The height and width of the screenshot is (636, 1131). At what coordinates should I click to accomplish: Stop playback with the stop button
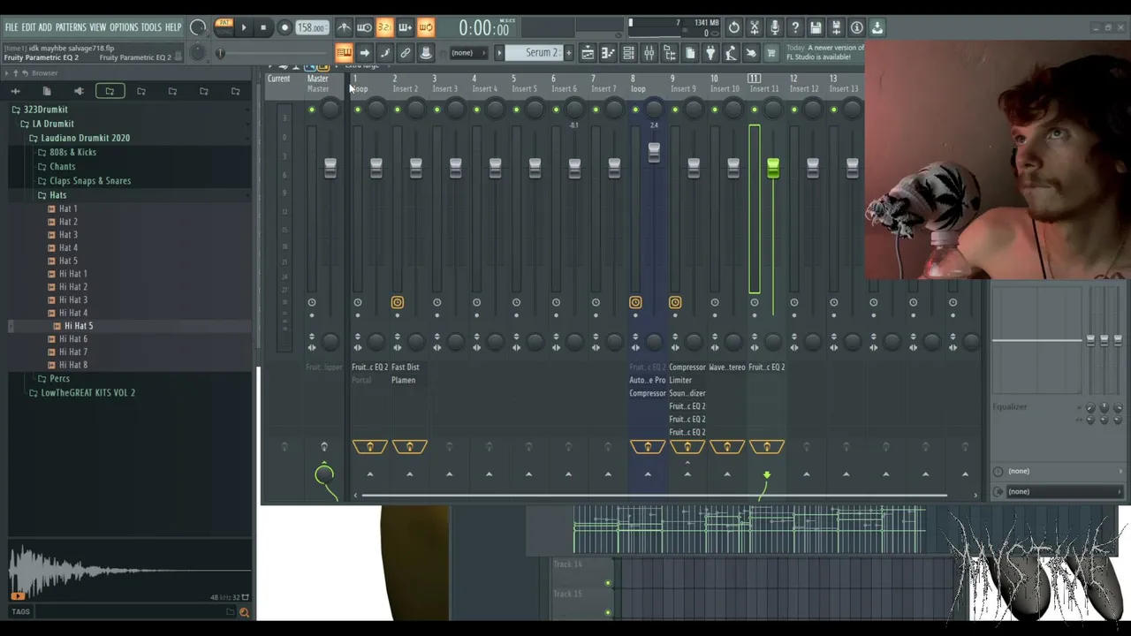[x=263, y=27]
